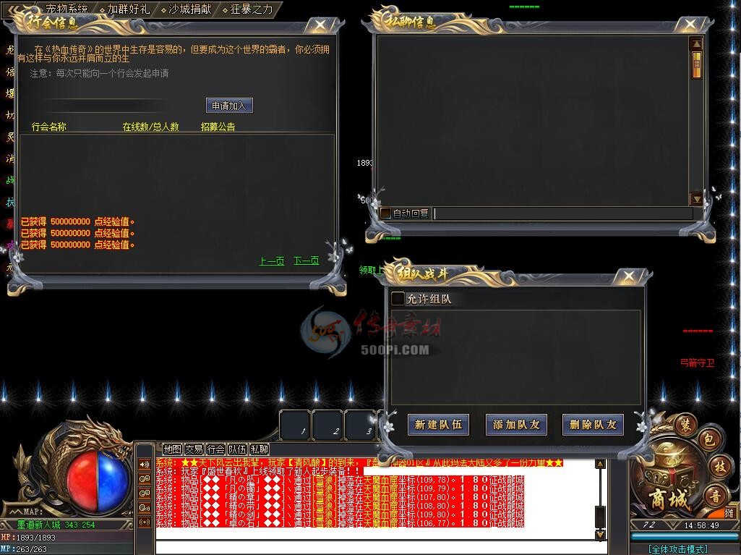The width and height of the screenshot is (741, 555).
Task: Click the second chat filter icon
Action: pos(145,478)
